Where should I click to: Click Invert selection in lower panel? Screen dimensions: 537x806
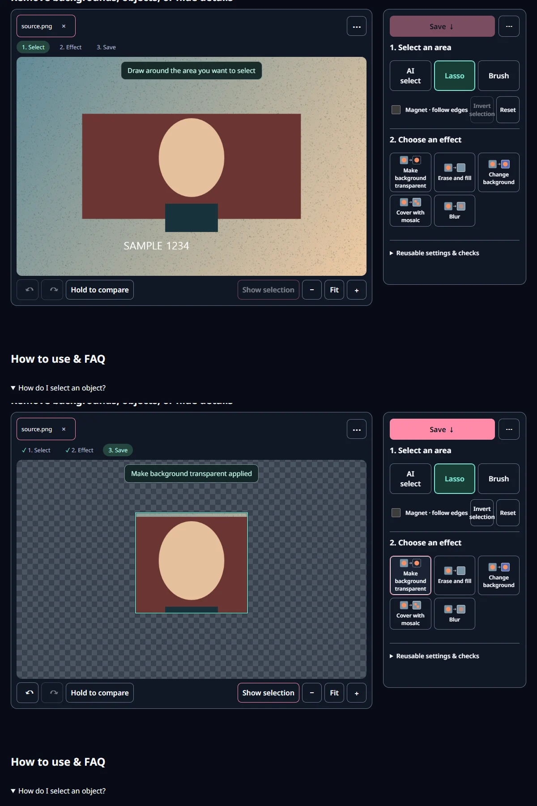(482, 513)
